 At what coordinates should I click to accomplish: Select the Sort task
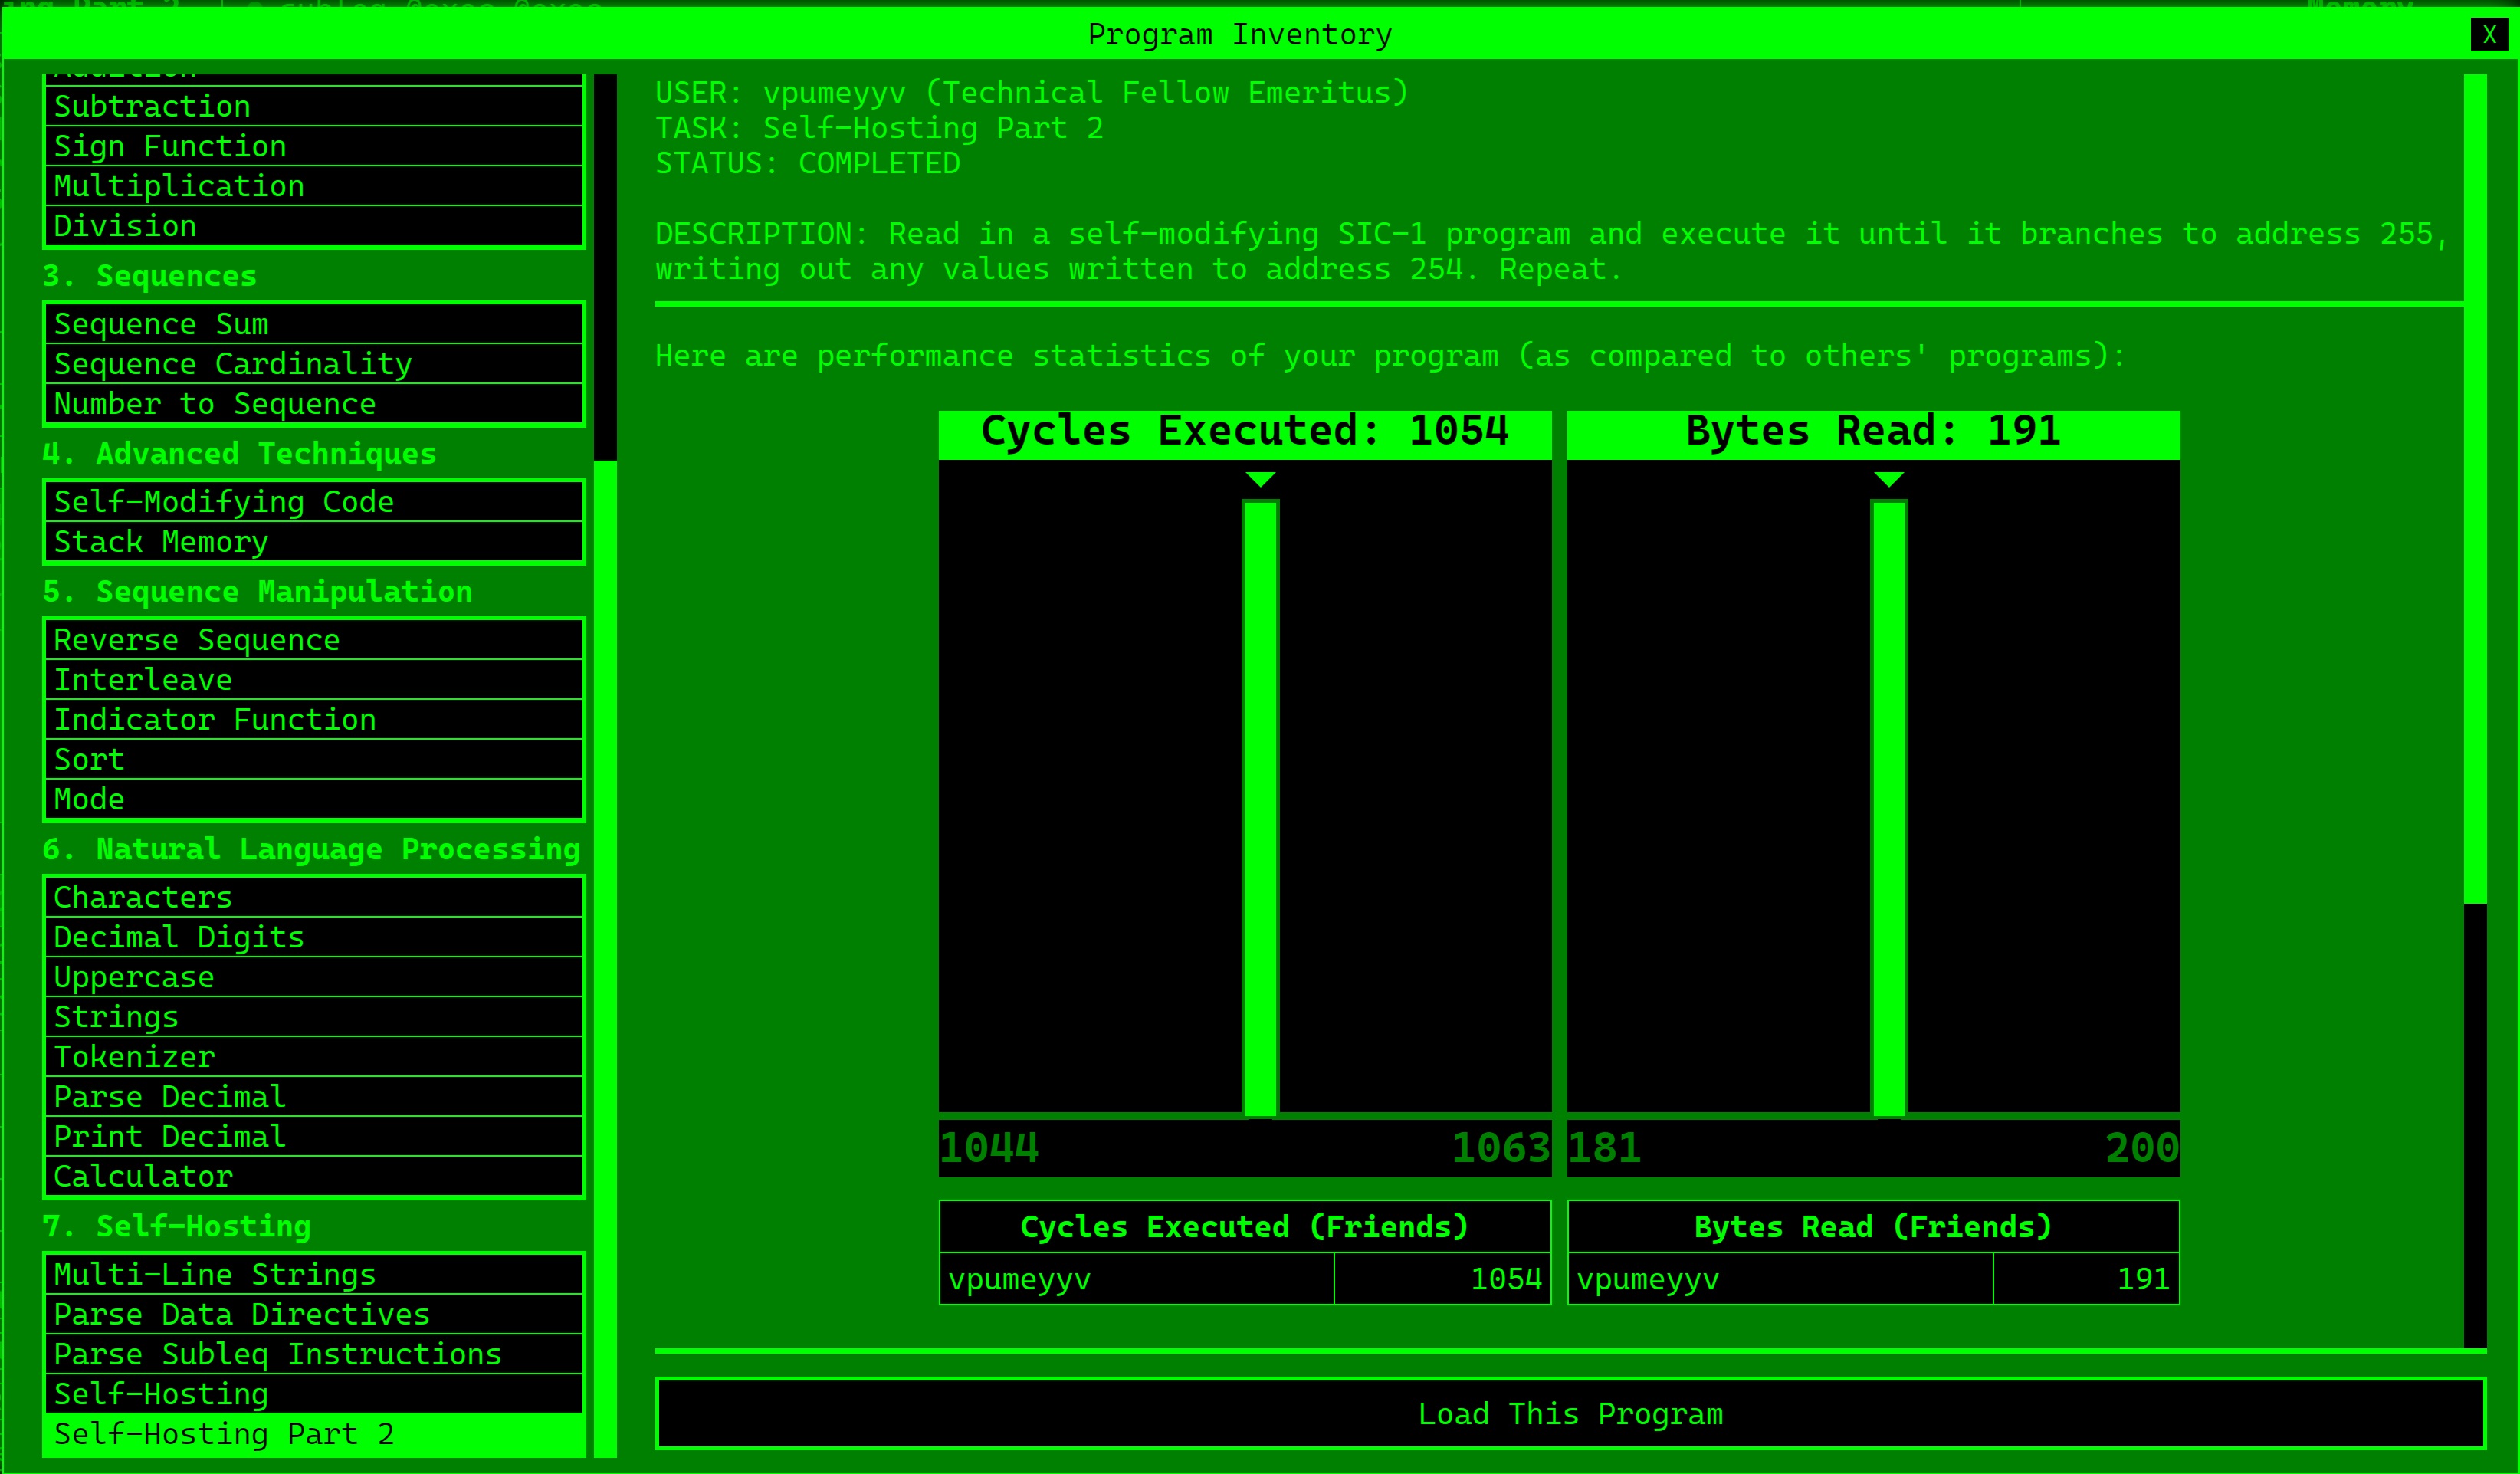pos(314,760)
